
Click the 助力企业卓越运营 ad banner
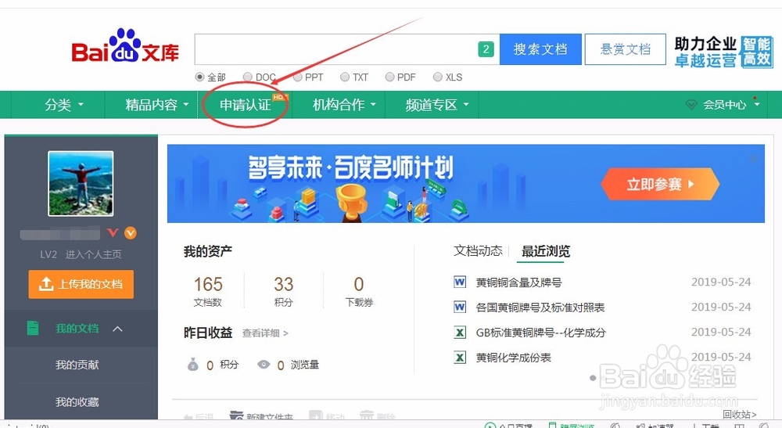[x=723, y=52]
